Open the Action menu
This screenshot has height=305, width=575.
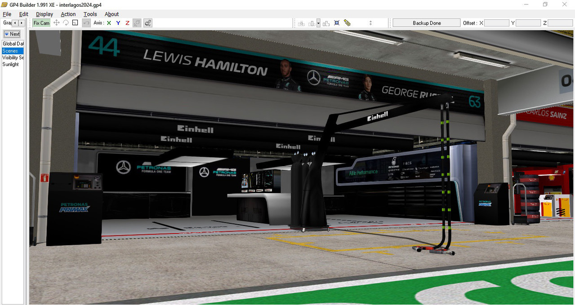(x=68, y=14)
